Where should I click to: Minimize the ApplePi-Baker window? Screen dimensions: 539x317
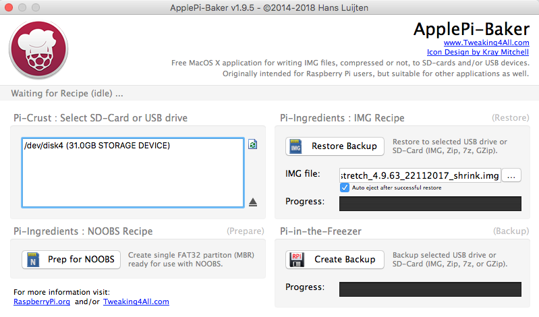[22, 7]
